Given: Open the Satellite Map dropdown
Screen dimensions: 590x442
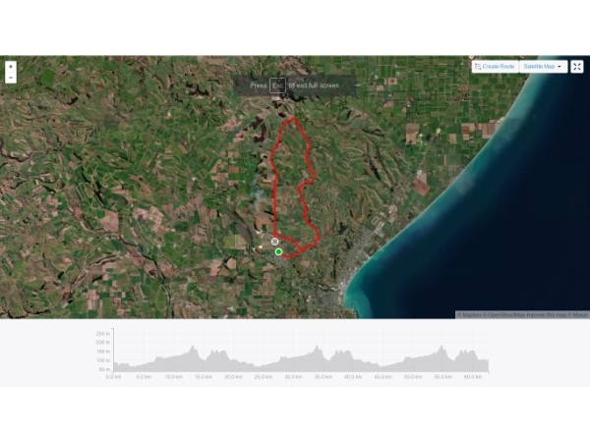Looking at the screenshot, I should click(543, 67).
